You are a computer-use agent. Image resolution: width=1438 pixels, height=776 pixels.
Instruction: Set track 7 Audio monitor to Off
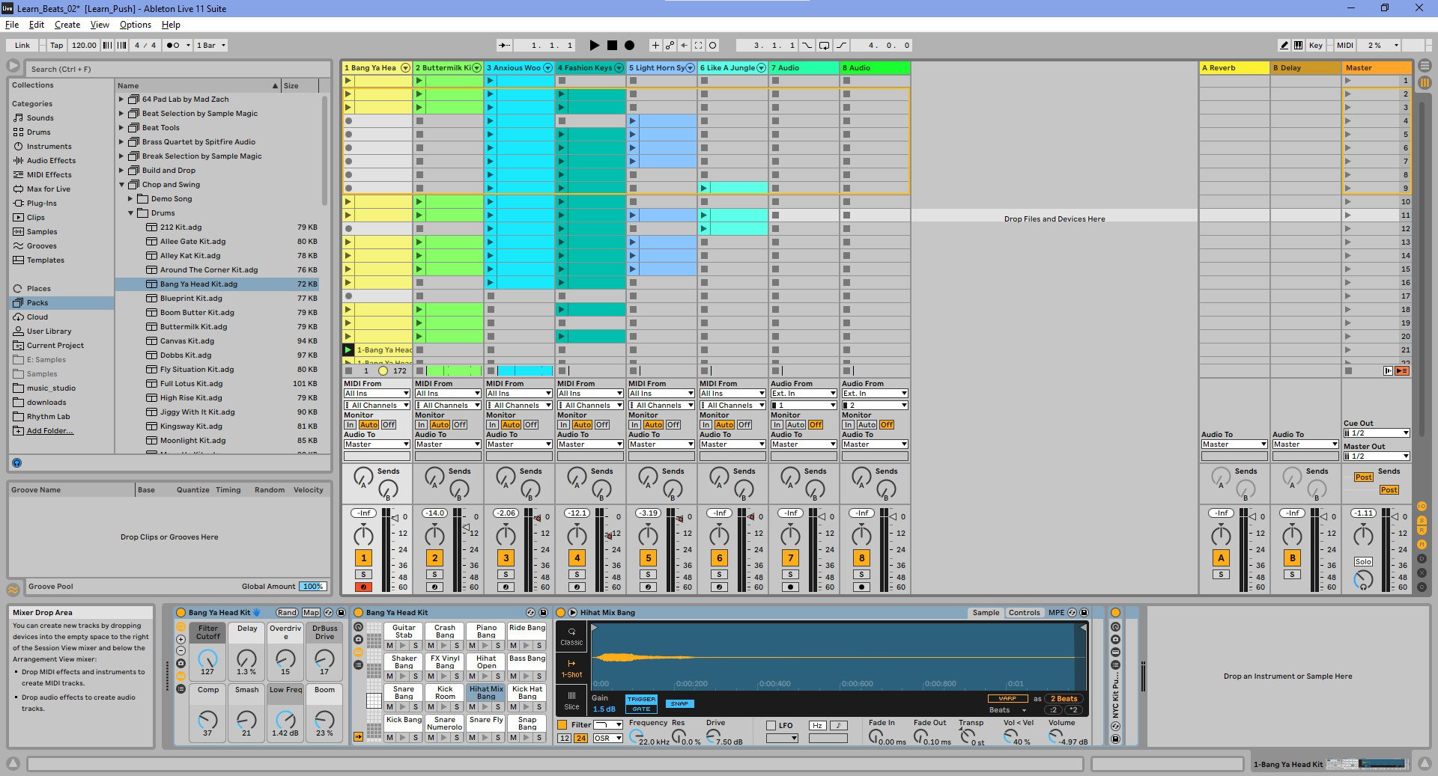(x=816, y=424)
